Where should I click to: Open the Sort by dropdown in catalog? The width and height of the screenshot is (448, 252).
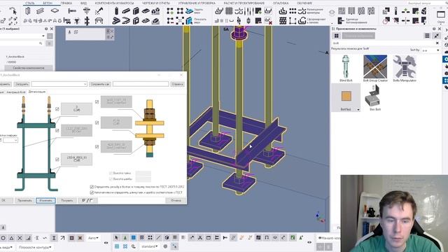click(x=431, y=50)
